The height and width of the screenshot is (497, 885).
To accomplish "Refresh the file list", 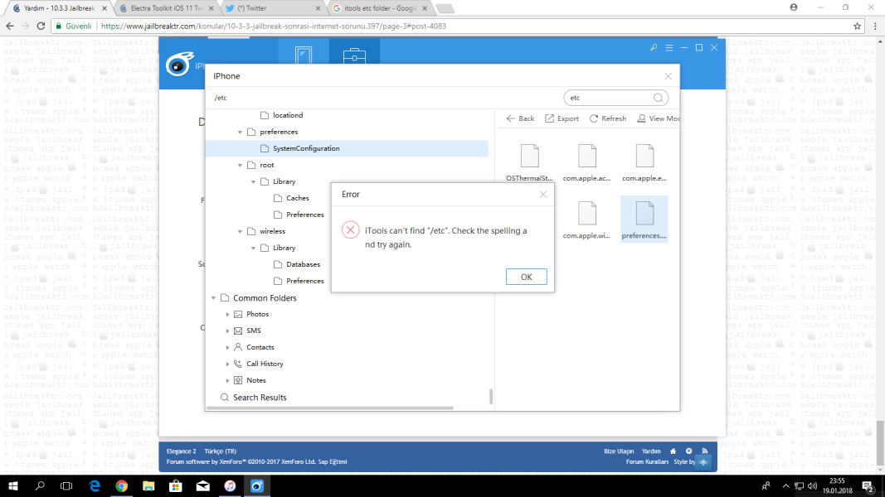I will (607, 118).
